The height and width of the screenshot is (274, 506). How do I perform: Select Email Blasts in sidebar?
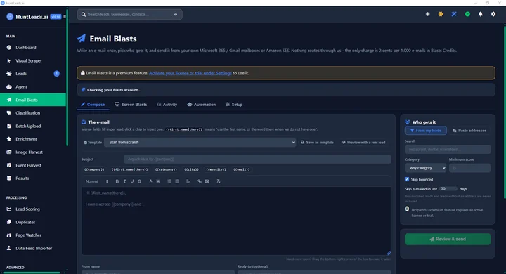(x=33, y=100)
